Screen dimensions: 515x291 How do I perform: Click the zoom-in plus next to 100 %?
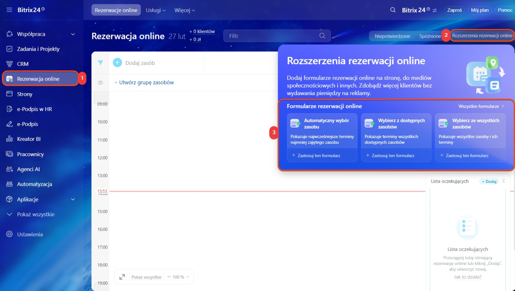pos(187,277)
